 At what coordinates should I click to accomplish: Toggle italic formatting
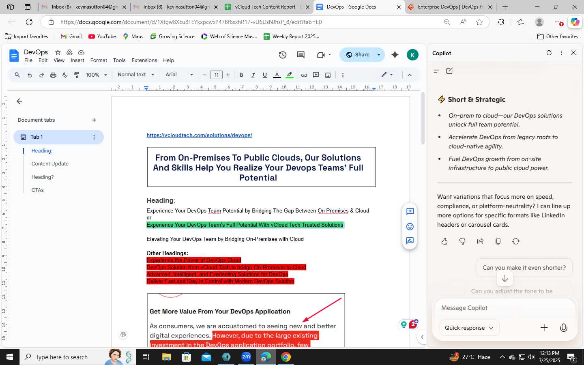253,75
